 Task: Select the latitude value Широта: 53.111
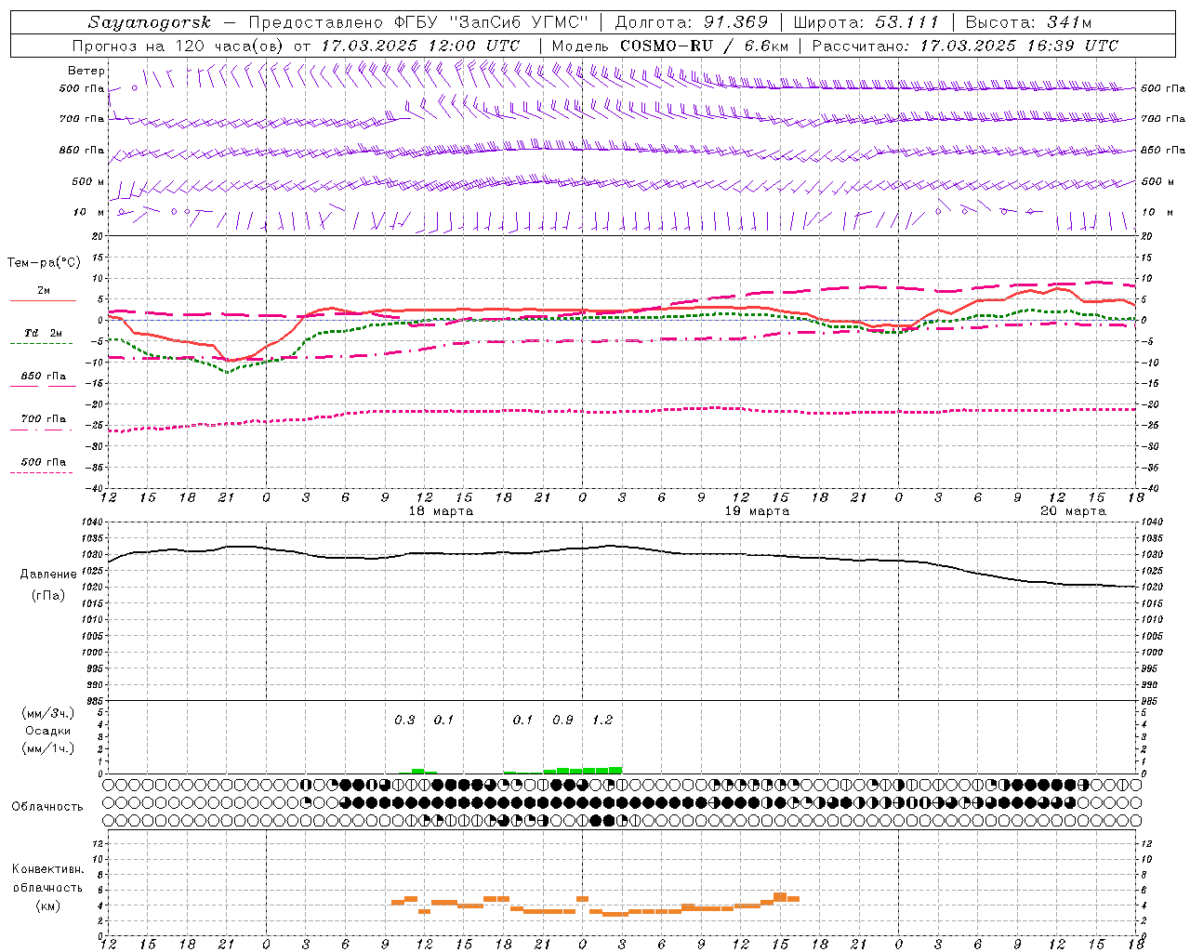[x=866, y=22]
